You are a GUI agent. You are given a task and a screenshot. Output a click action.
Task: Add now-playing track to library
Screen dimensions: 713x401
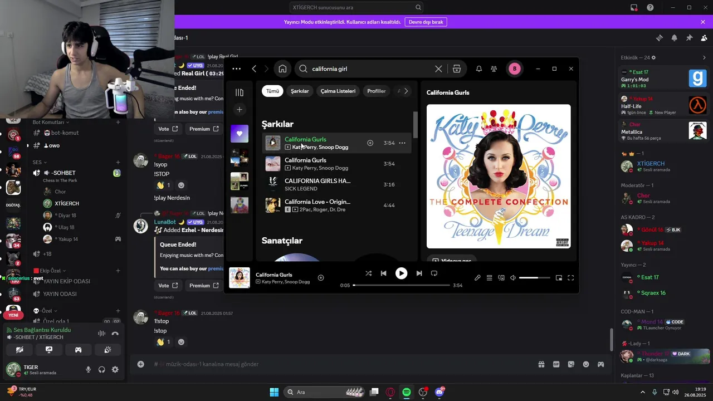[x=321, y=278]
